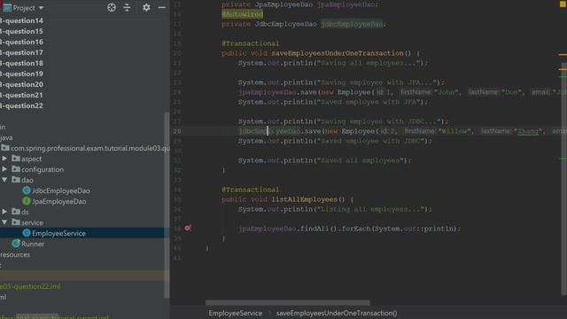Screen dimensions: 567x319
Task: Hide the Project panel with minus icon
Action: (161, 7)
